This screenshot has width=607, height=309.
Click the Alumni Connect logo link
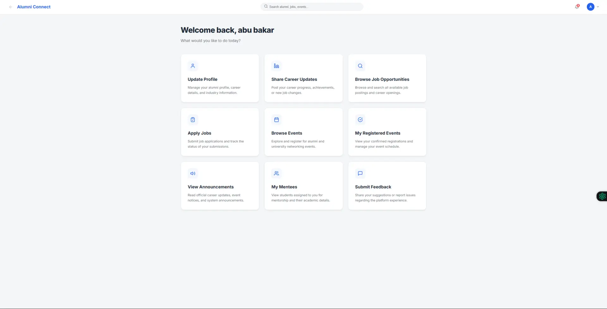click(34, 7)
